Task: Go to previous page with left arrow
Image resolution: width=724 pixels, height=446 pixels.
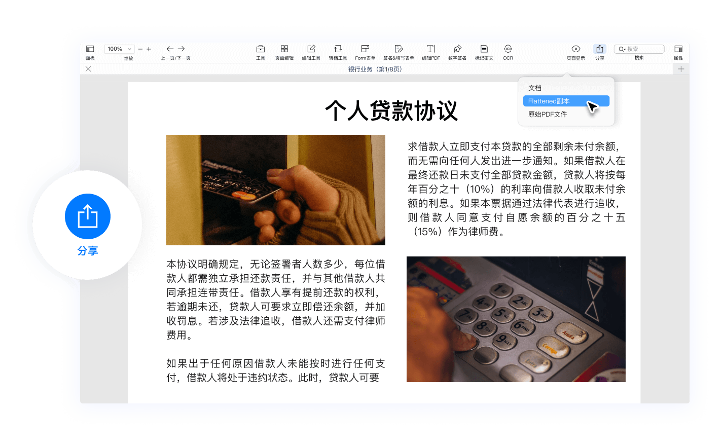Action: [x=170, y=49]
